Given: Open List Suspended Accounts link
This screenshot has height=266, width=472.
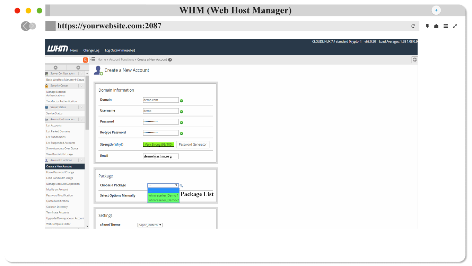Looking at the screenshot, I should tap(61, 143).
